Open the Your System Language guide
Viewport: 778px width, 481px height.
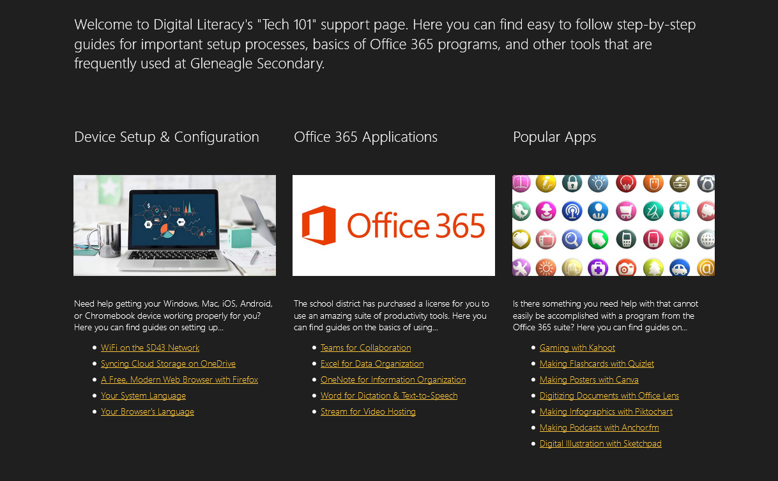click(x=143, y=395)
